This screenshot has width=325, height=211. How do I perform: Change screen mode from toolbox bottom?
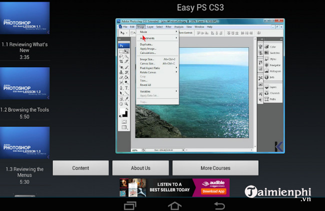pos(124,127)
